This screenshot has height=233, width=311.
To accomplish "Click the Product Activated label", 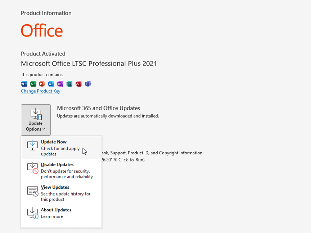I will pyautogui.click(x=43, y=54).
